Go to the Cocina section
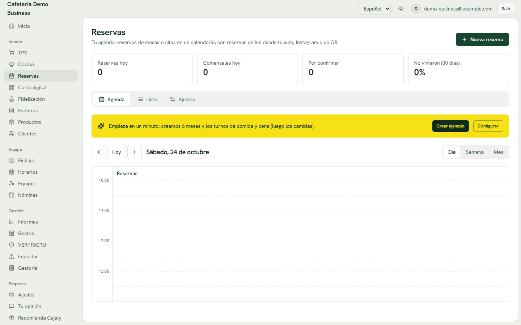 tap(41, 64)
